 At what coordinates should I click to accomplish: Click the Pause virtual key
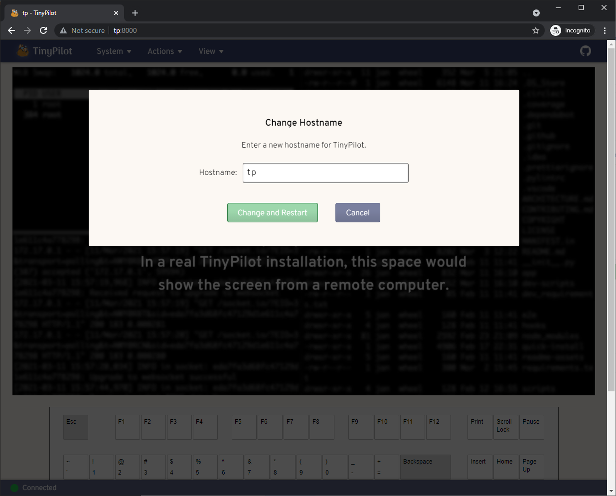532,427
